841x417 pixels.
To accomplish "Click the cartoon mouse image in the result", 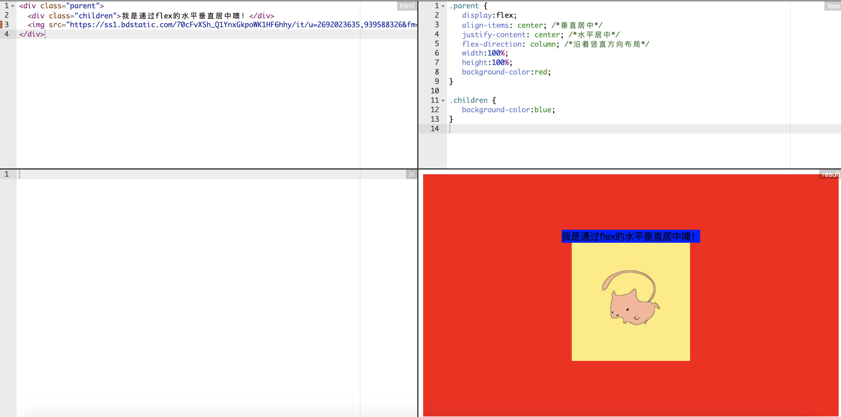I will pyautogui.click(x=630, y=301).
